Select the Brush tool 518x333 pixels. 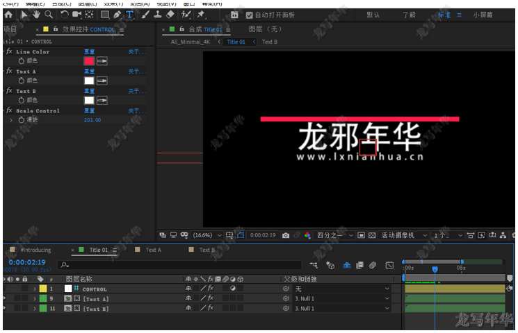(x=145, y=15)
